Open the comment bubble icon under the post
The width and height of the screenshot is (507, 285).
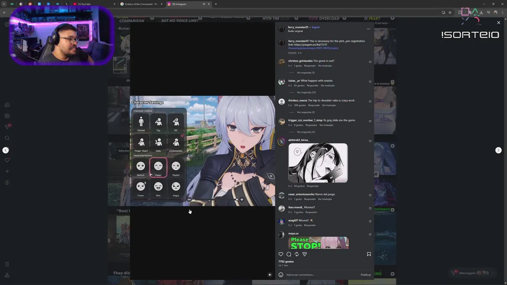pos(289,254)
